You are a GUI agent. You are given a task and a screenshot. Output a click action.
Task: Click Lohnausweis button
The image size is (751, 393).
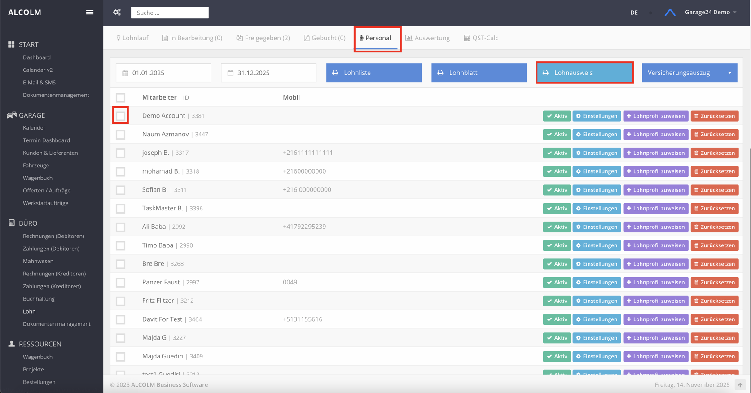coord(584,73)
